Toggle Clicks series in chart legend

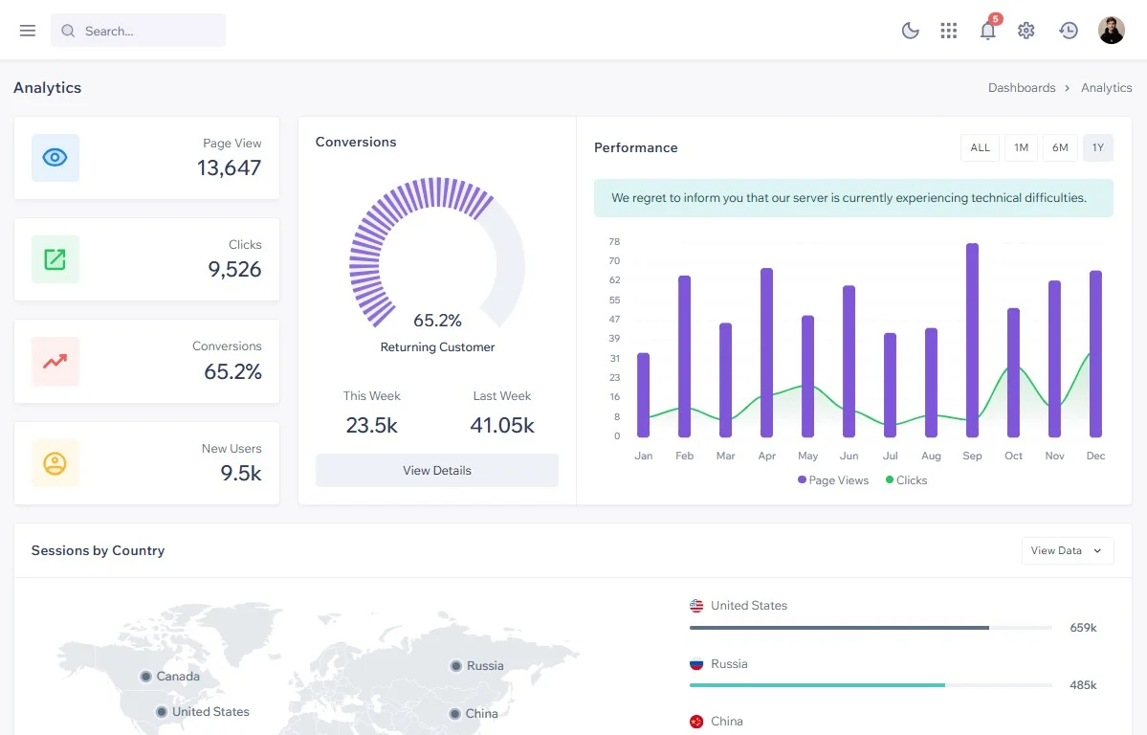906,480
